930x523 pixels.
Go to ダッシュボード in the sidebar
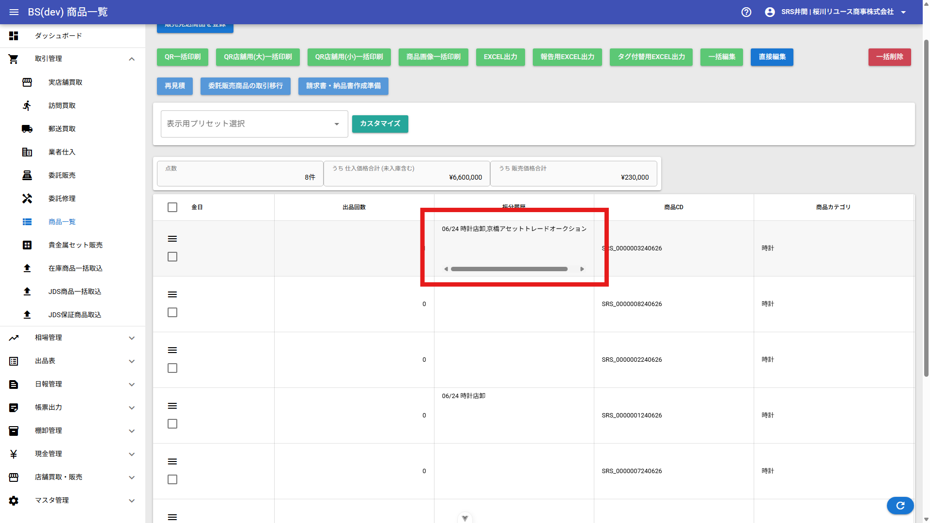(x=59, y=36)
